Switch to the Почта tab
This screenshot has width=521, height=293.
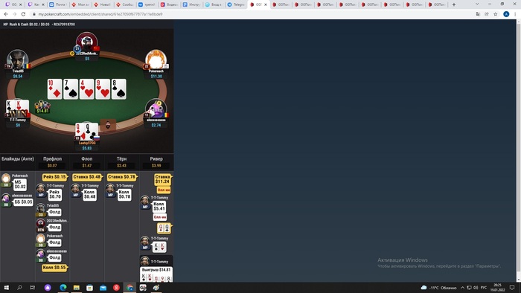(58, 4)
